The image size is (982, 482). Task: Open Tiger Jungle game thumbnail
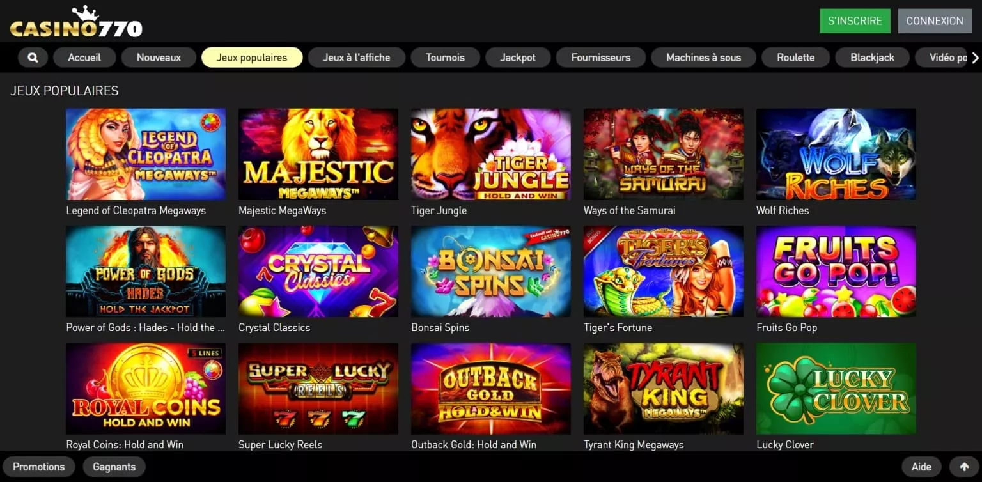491,154
